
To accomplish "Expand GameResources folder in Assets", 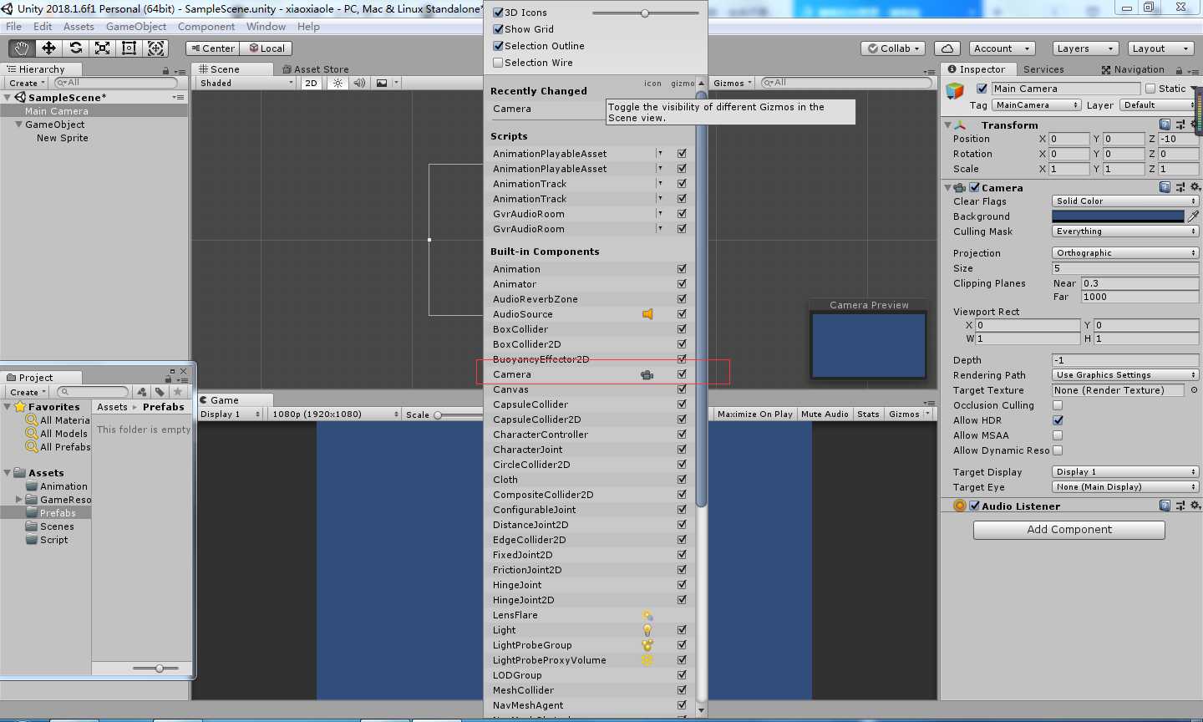I will (x=18, y=500).
